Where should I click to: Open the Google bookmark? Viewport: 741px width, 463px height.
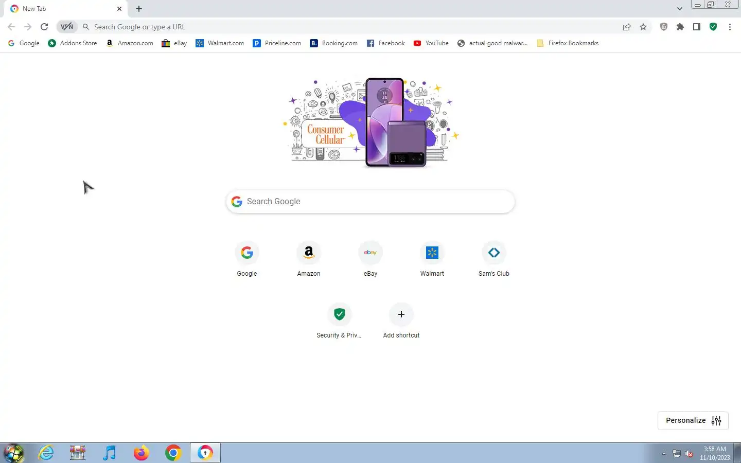24,43
